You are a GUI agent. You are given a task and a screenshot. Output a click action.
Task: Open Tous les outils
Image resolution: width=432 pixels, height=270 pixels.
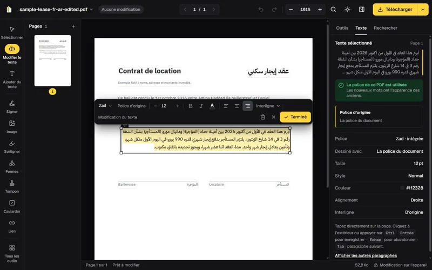click(12, 253)
